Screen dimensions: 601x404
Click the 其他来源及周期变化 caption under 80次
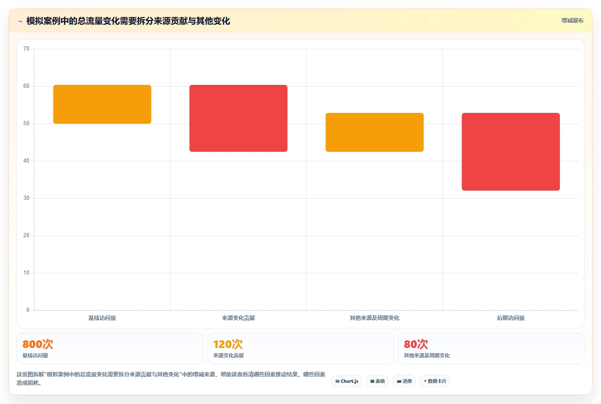click(427, 356)
